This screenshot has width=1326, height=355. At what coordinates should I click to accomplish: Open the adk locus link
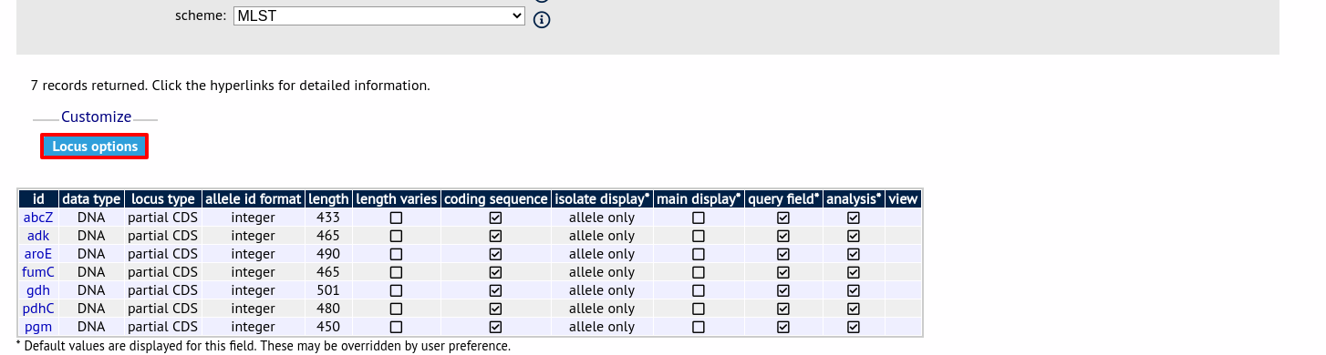click(38, 236)
